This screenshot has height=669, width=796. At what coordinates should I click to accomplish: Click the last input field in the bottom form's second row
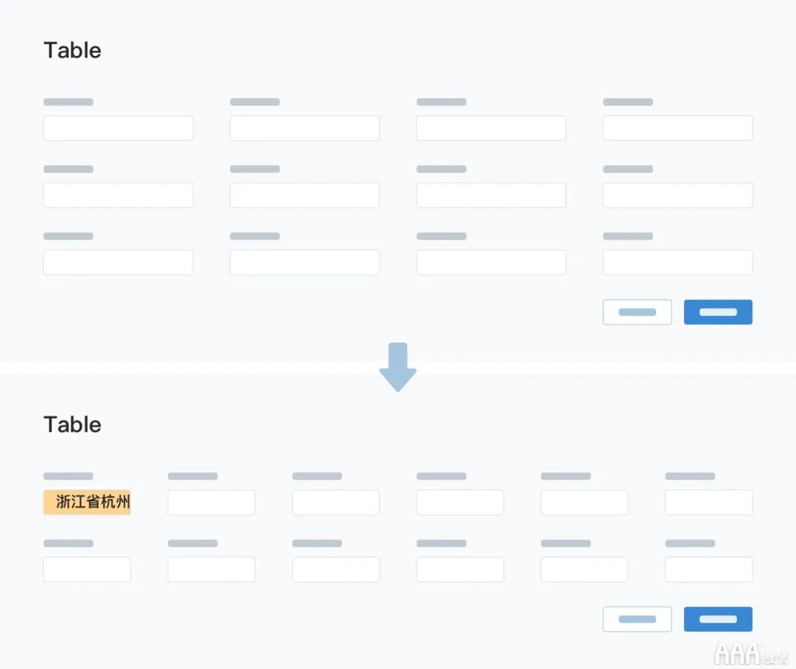(709, 569)
